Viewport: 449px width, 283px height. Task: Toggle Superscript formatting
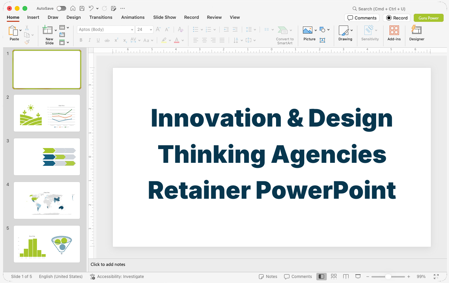[116, 40]
